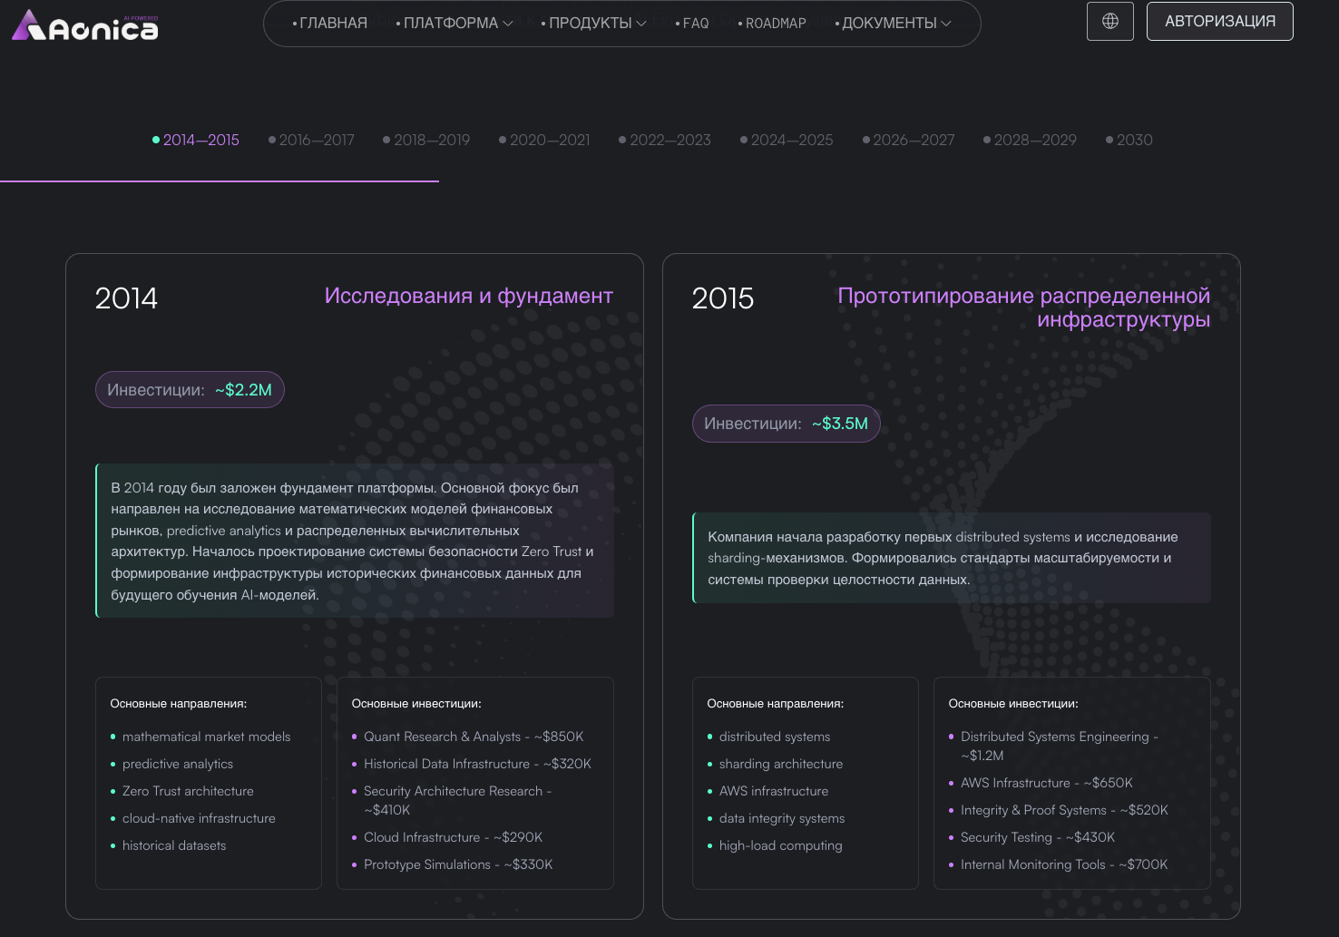This screenshot has width=1339, height=937.
Task: Click the 2015 year title
Action: (723, 298)
